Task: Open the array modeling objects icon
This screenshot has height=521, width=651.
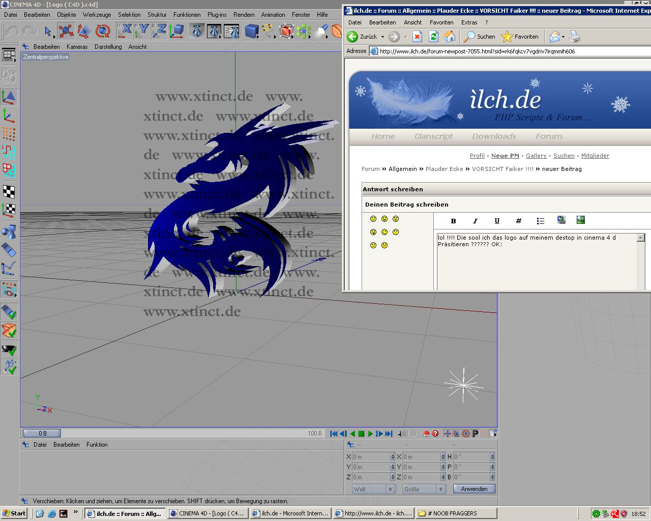Action: [304, 32]
